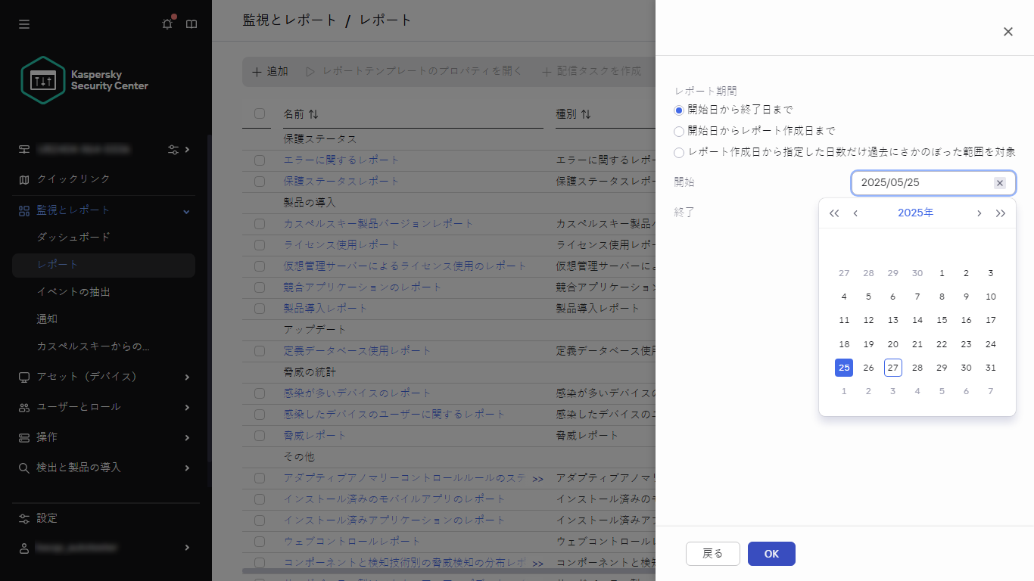Open the notifications bell with red badge
Viewport: 1034px width, 581px height.
[x=167, y=23]
